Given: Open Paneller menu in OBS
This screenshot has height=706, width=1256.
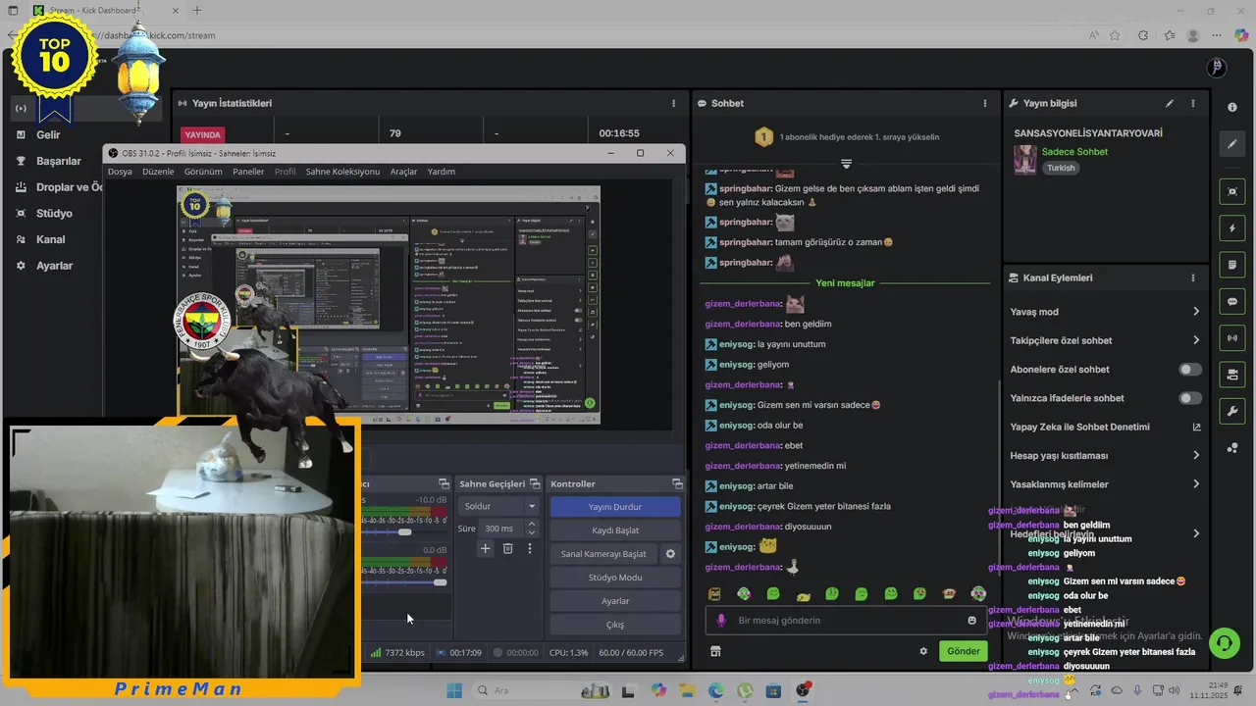Looking at the screenshot, I should [x=248, y=172].
